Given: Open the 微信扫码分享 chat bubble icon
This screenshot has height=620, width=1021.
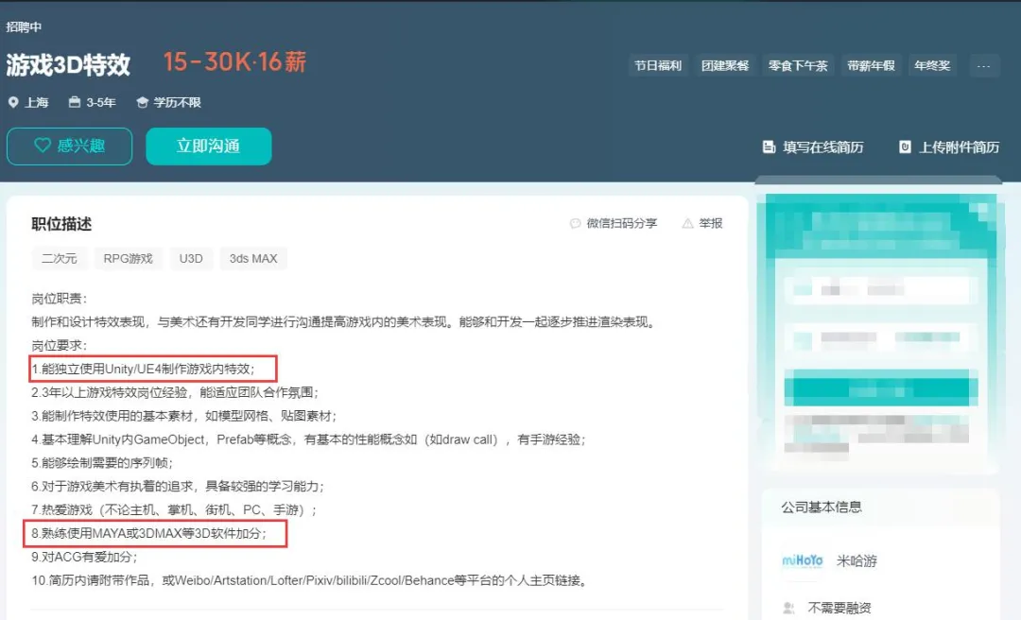Looking at the screenshot, I should (575, 223).
